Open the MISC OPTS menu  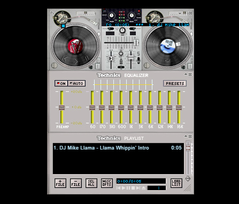point(107,183)
